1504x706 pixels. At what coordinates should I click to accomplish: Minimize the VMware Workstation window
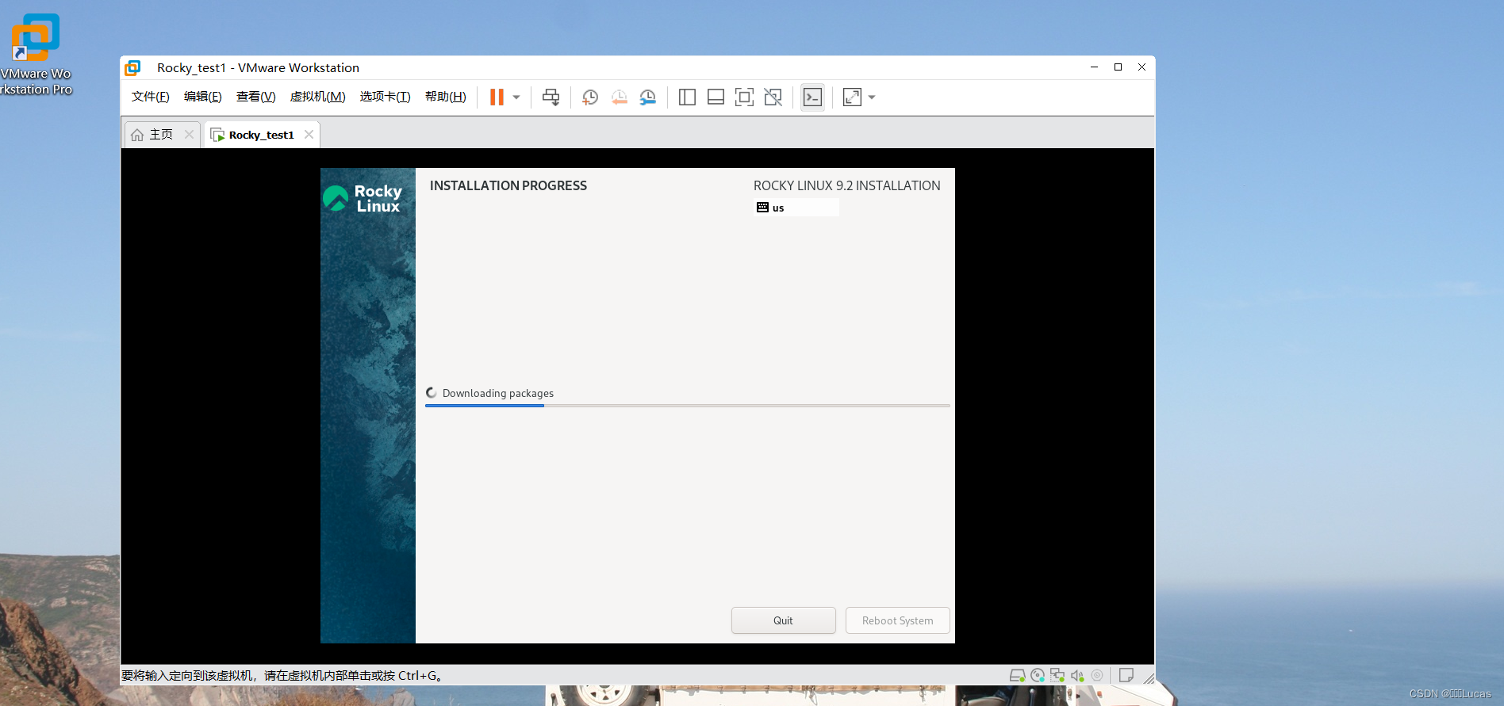(1094, 67)
